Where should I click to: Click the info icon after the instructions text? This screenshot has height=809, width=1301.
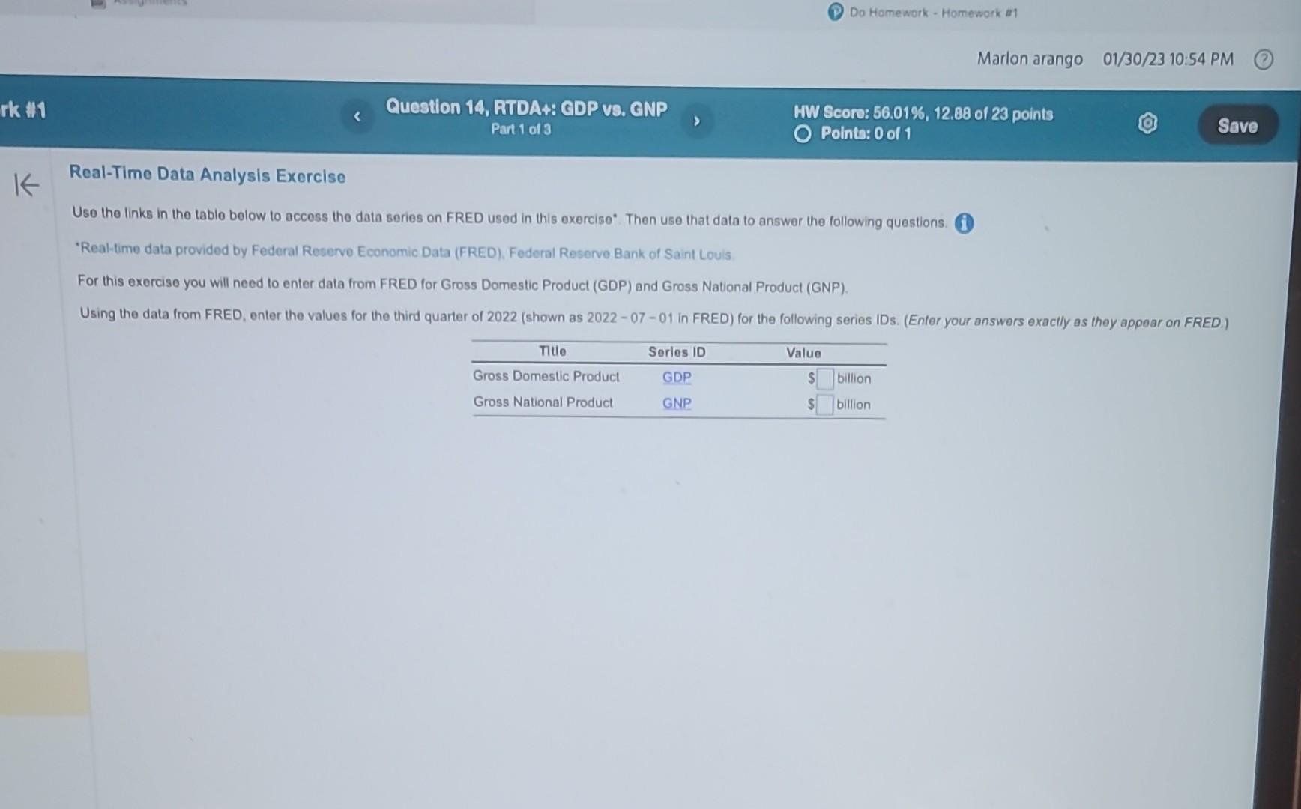point(965,223)
